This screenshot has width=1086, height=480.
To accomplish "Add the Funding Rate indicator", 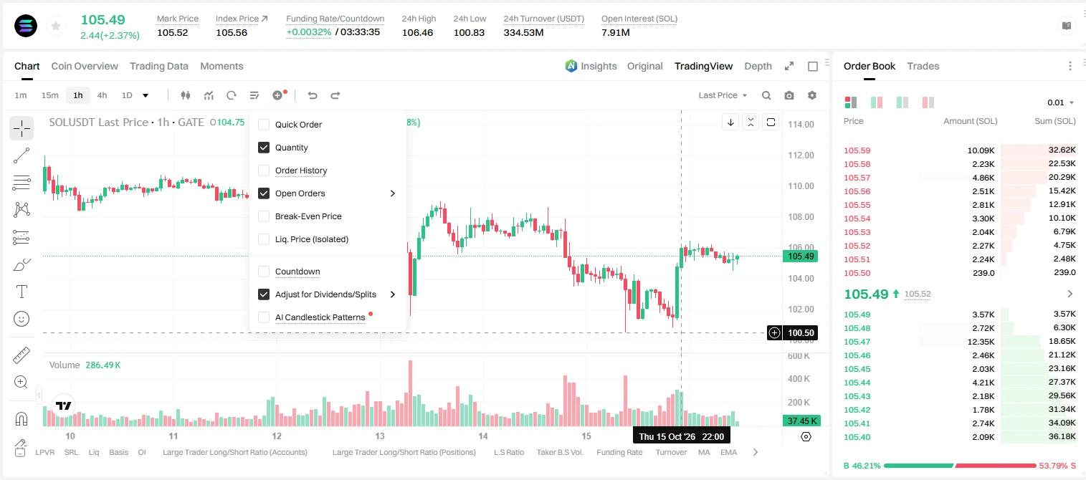I will point(619,452).
